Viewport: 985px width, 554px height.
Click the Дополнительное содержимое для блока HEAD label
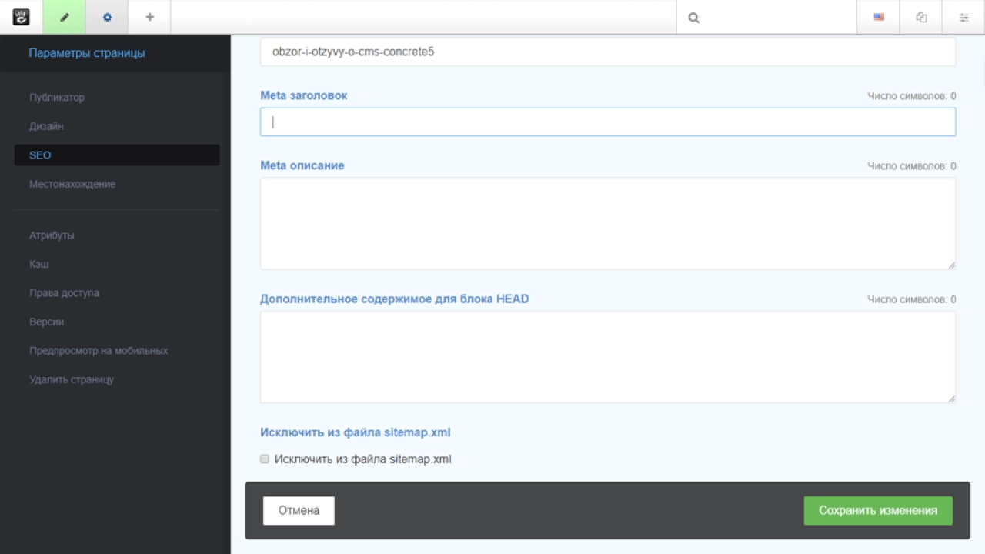click(x=394, y=299)
